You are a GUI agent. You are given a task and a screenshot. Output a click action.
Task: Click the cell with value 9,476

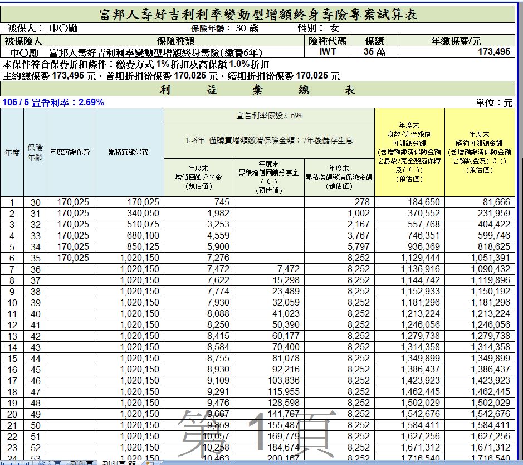199,403
